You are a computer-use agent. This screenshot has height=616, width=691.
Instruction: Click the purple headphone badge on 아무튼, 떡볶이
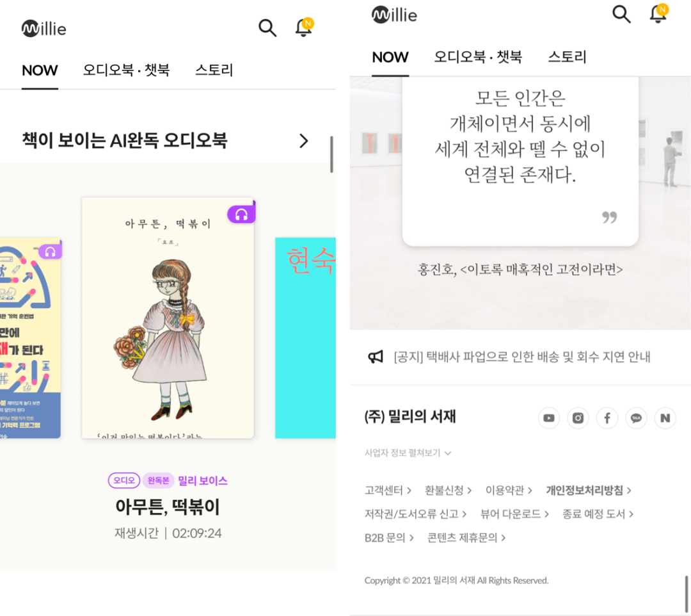click(x=241, y=215)
